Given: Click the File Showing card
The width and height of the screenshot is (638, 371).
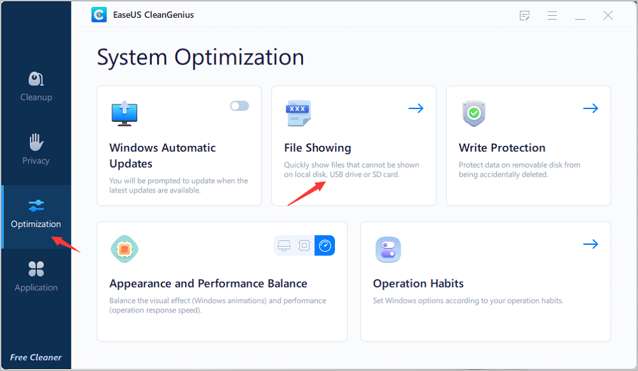Looking at the screenshot, I should pyautogui.click(x=353, y=145).
